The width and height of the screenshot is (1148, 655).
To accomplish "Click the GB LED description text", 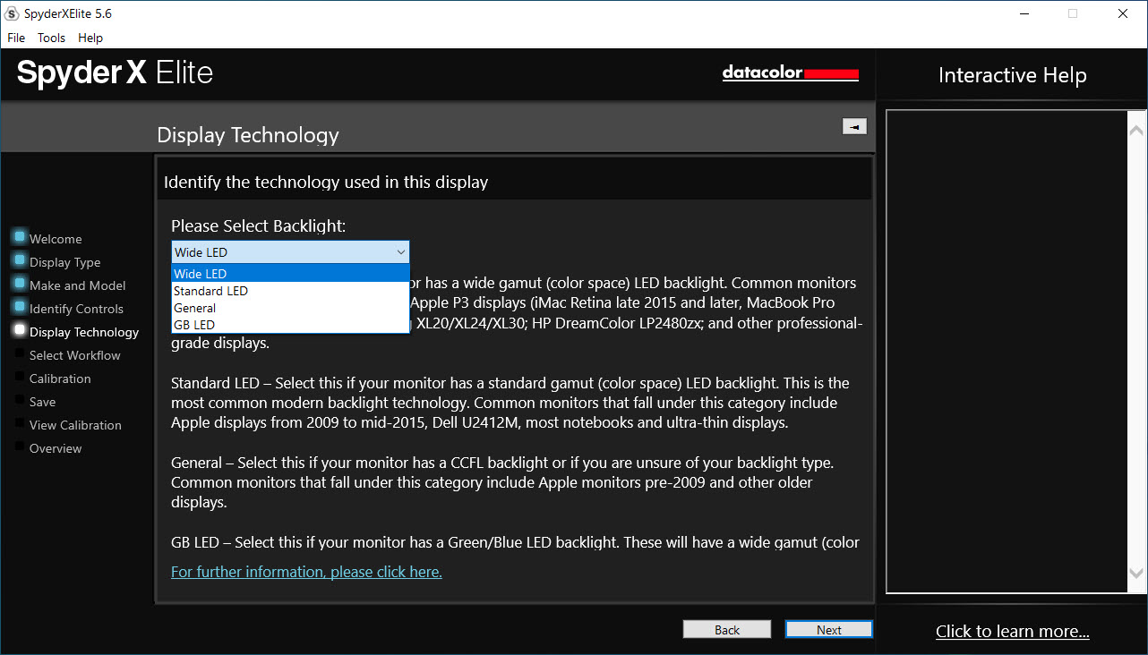I will pos(515,542).
